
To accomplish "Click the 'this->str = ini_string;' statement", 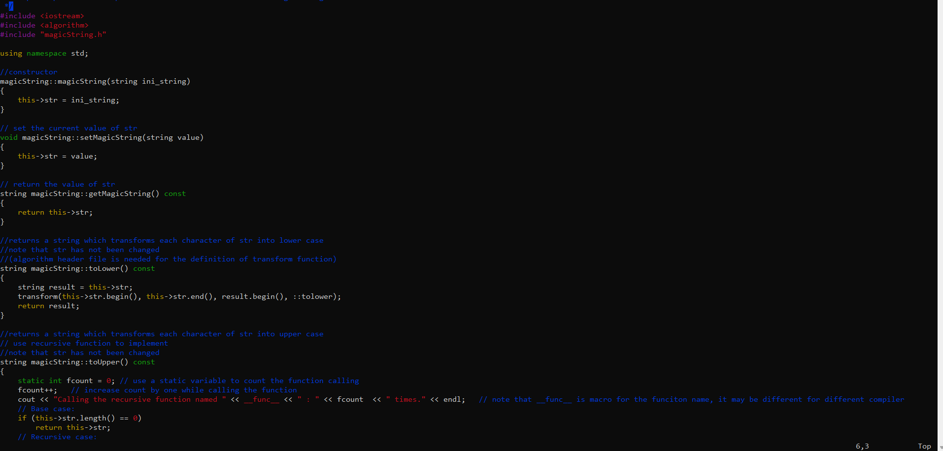I will (x=68, y=100).
